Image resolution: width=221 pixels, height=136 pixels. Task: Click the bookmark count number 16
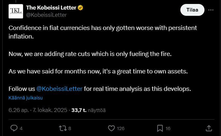point(168,128)
